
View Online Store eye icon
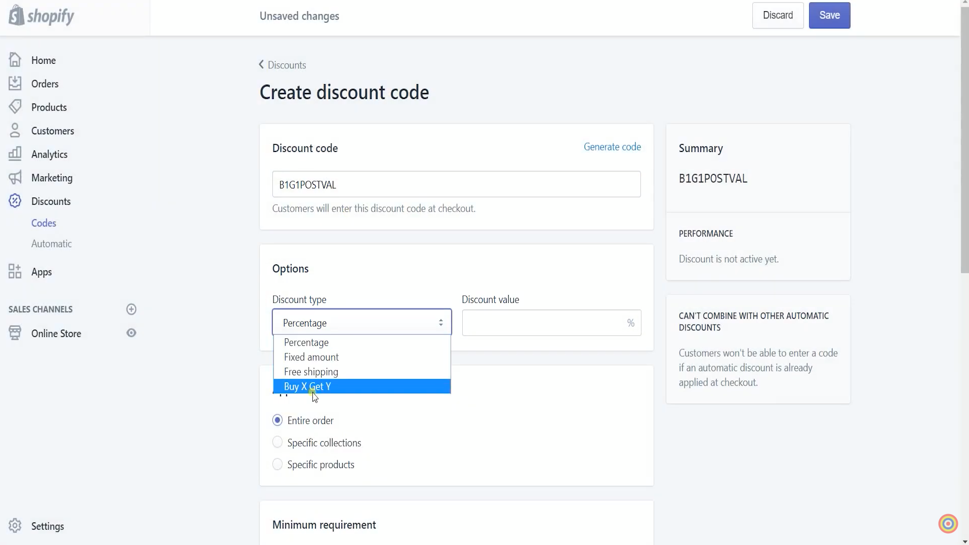coord(131,333)
